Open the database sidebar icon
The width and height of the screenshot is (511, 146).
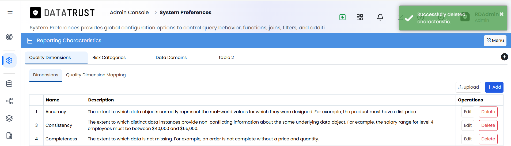click(x=9, y=84)
